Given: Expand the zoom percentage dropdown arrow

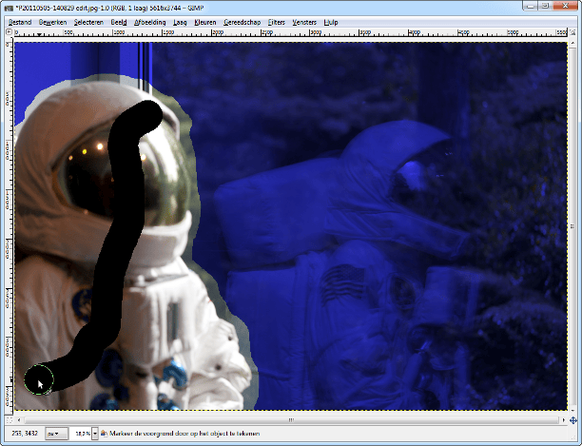Looking at the screenshot, I should (x=95, y=434).
